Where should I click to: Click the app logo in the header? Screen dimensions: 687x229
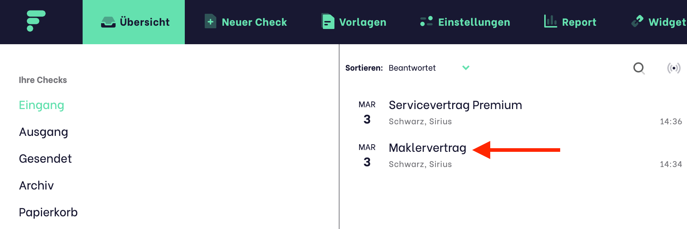36,21
